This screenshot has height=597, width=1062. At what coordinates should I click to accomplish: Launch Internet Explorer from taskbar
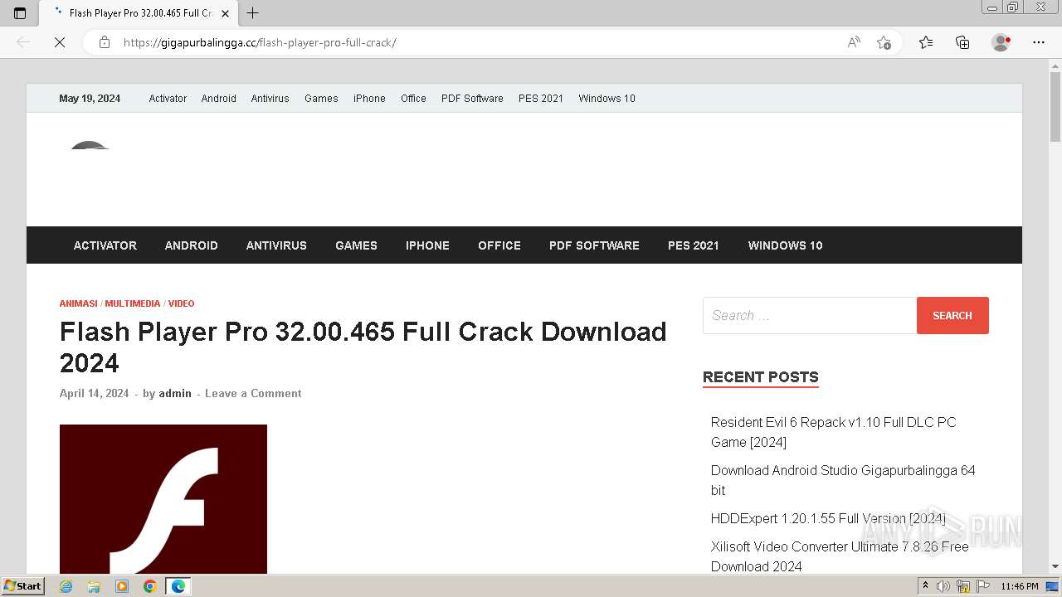tap(66, 586)
